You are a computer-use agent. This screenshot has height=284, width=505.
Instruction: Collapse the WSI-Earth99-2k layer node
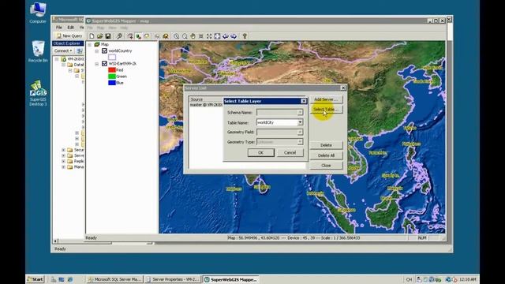96,64
